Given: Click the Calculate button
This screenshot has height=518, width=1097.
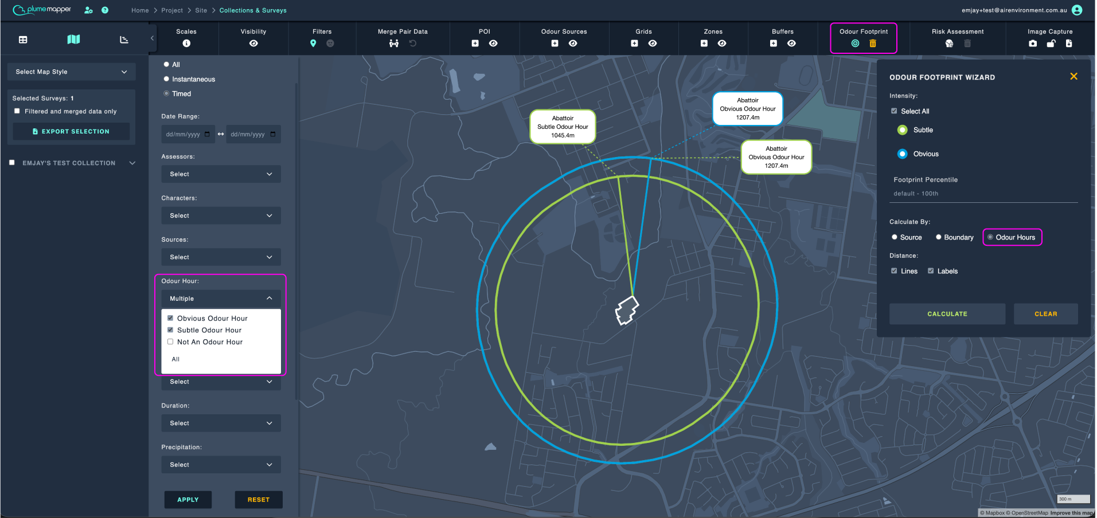Looking at the screenshot, I should click(947, 314).
